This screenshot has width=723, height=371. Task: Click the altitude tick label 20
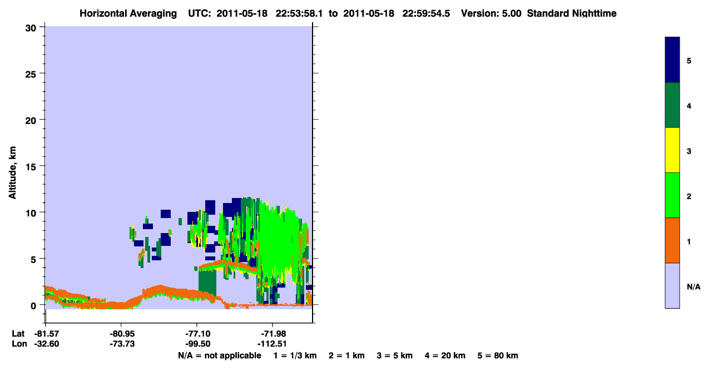click(32, 120)
